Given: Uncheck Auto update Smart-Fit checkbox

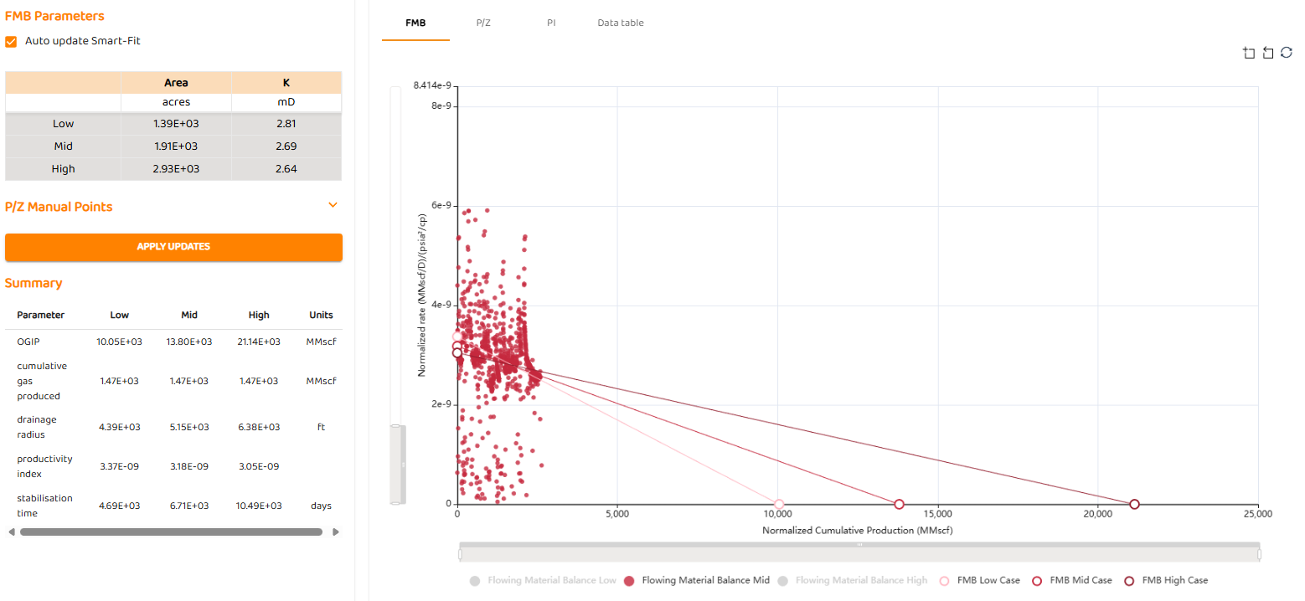Looking at the screenshot, I should click(x=12, y=41).
